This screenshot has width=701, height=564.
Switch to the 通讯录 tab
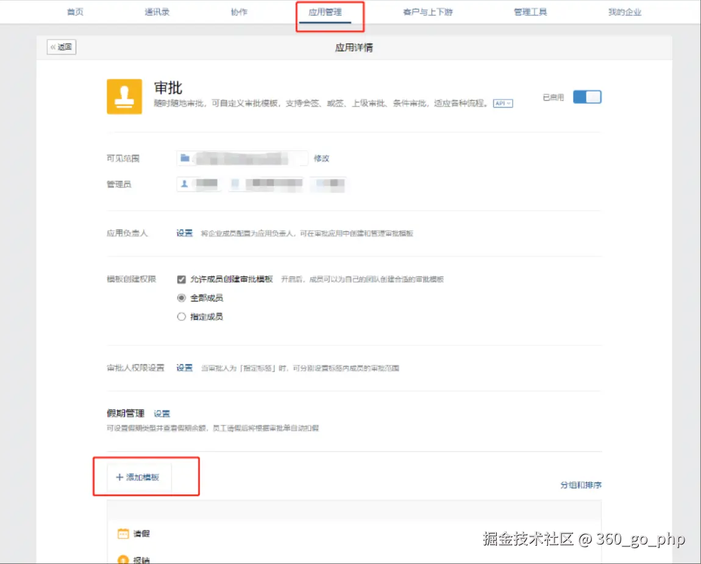[157, 12]
